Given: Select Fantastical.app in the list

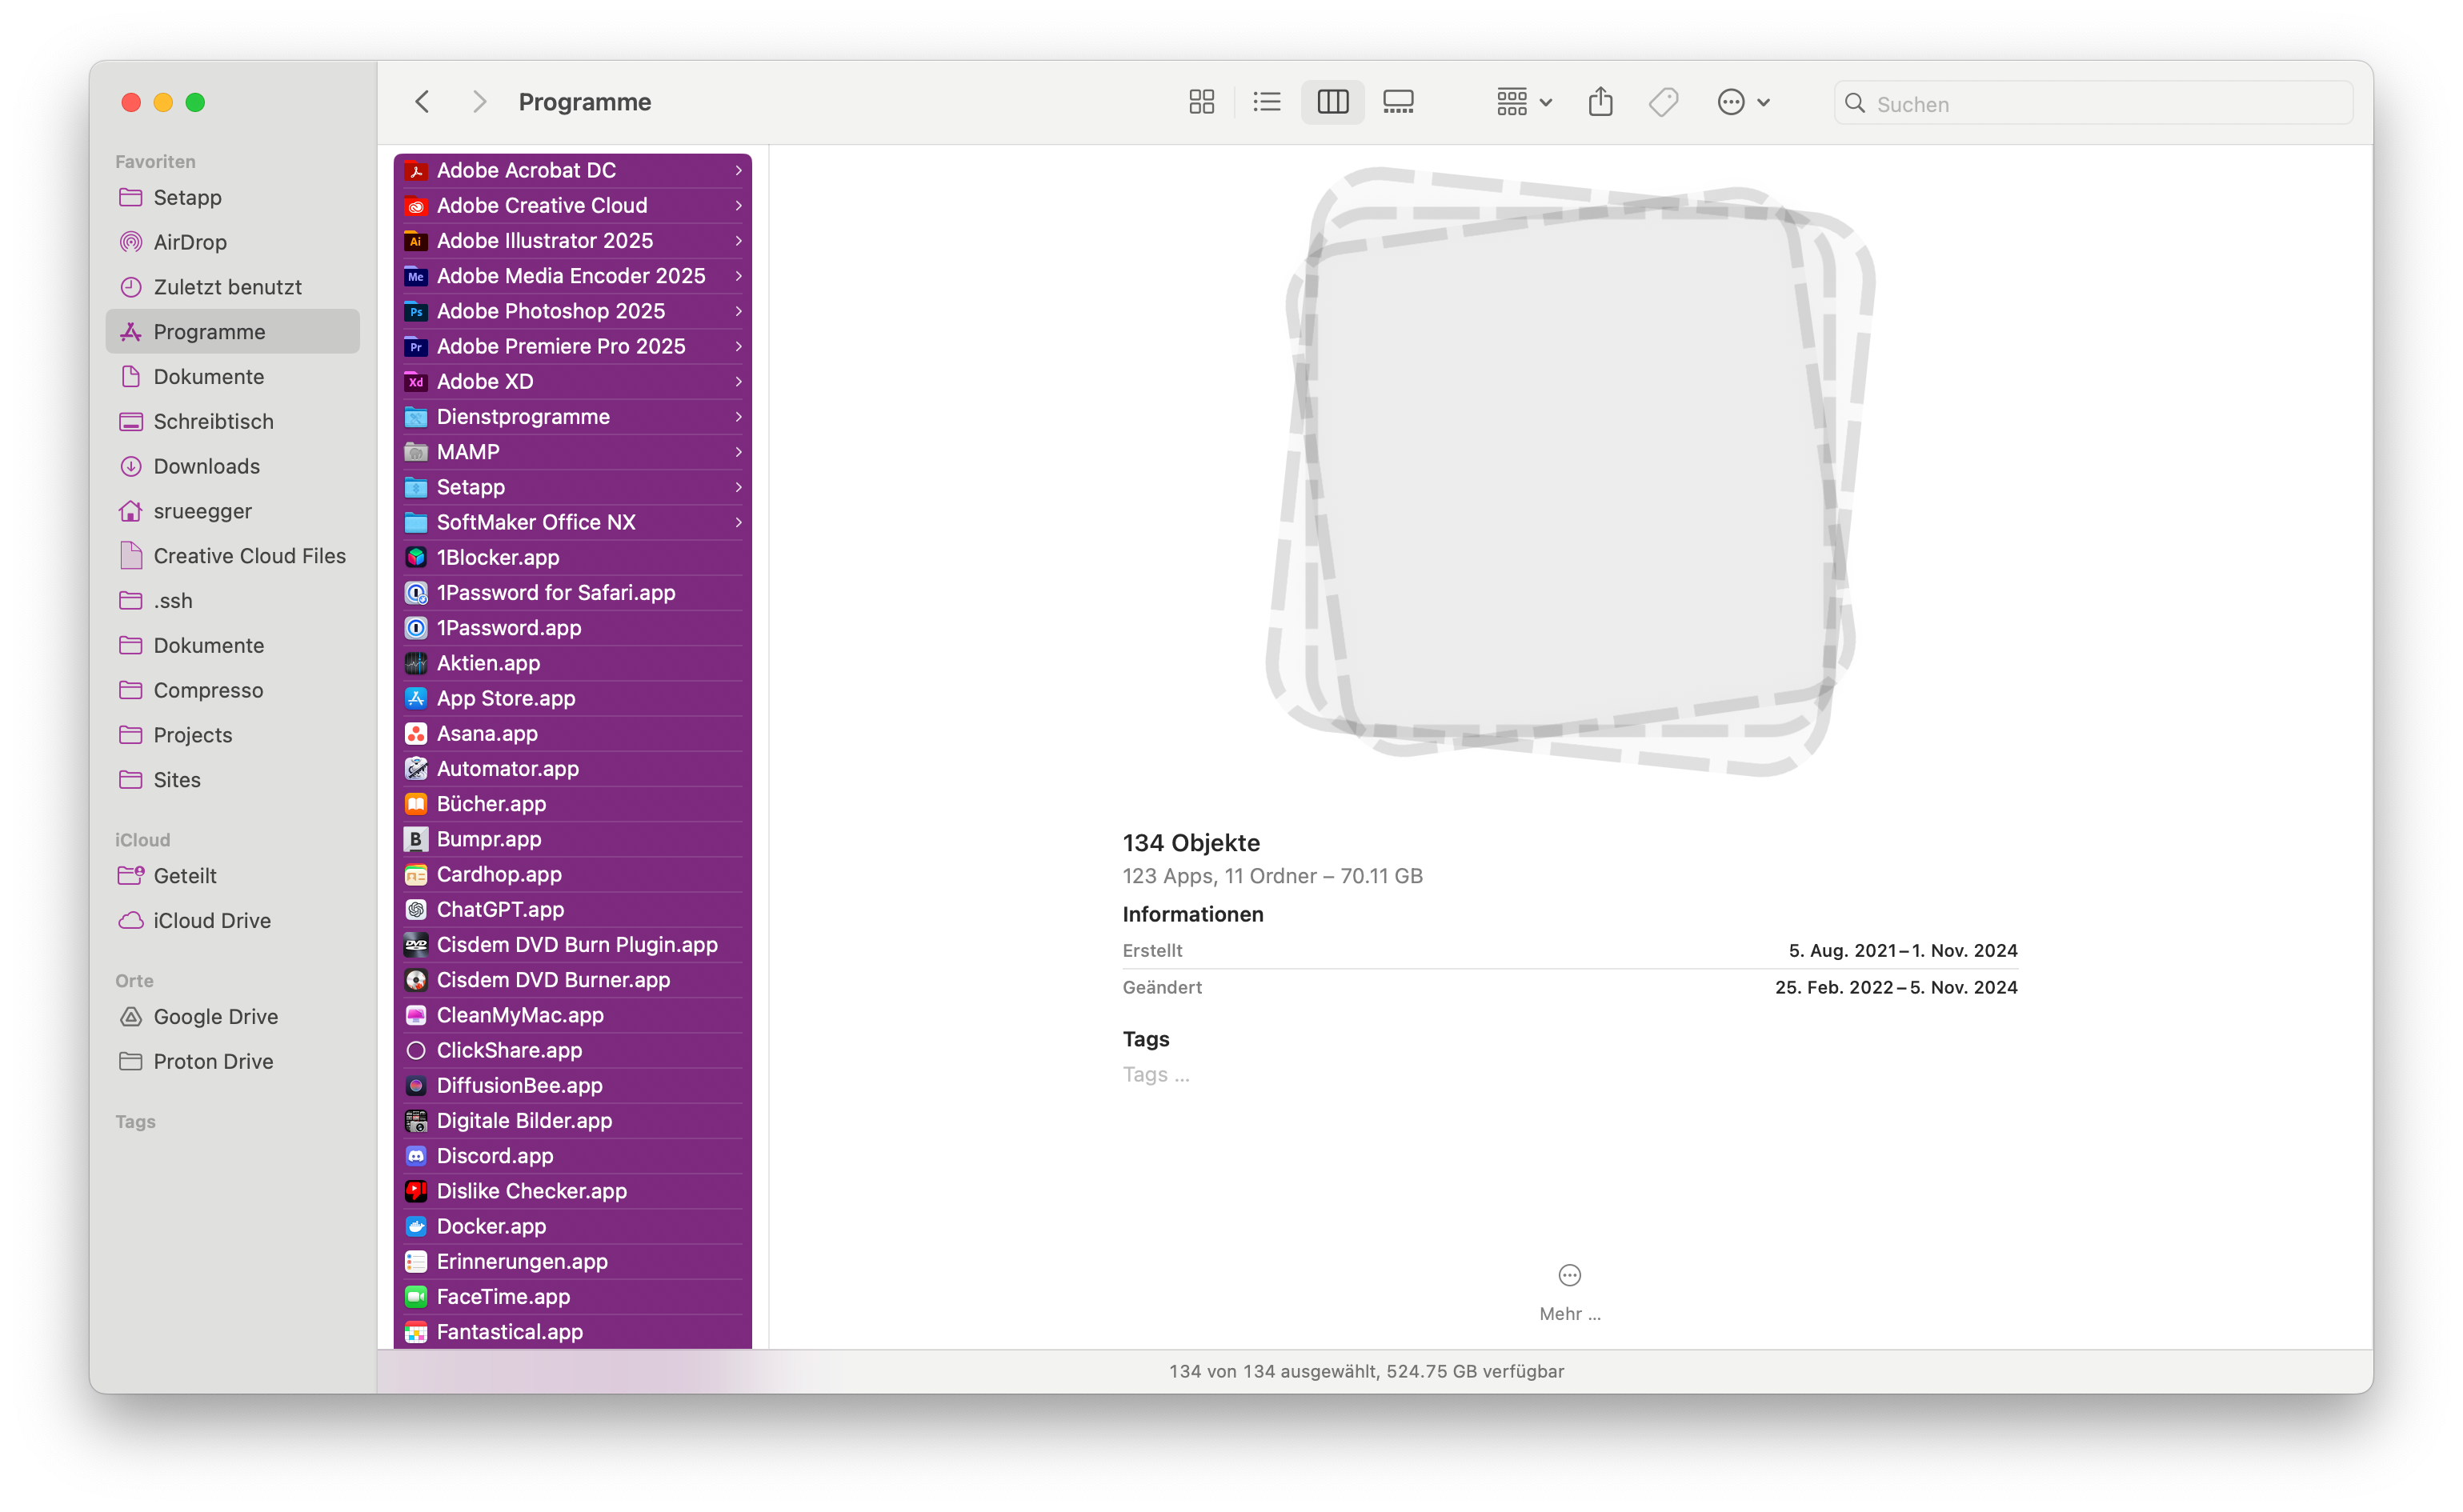Looking at the screenshot, I should tap(572, 1331).
